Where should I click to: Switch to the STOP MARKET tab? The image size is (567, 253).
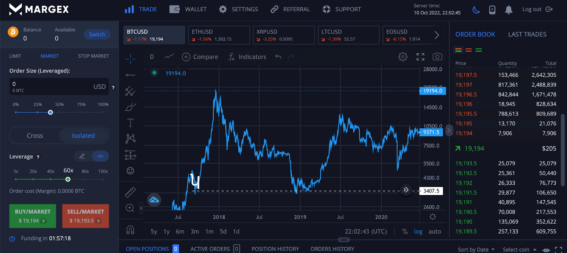94,56
